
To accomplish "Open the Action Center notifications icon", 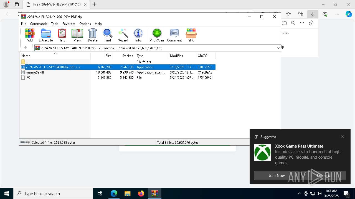I will [x=346, y=193].
